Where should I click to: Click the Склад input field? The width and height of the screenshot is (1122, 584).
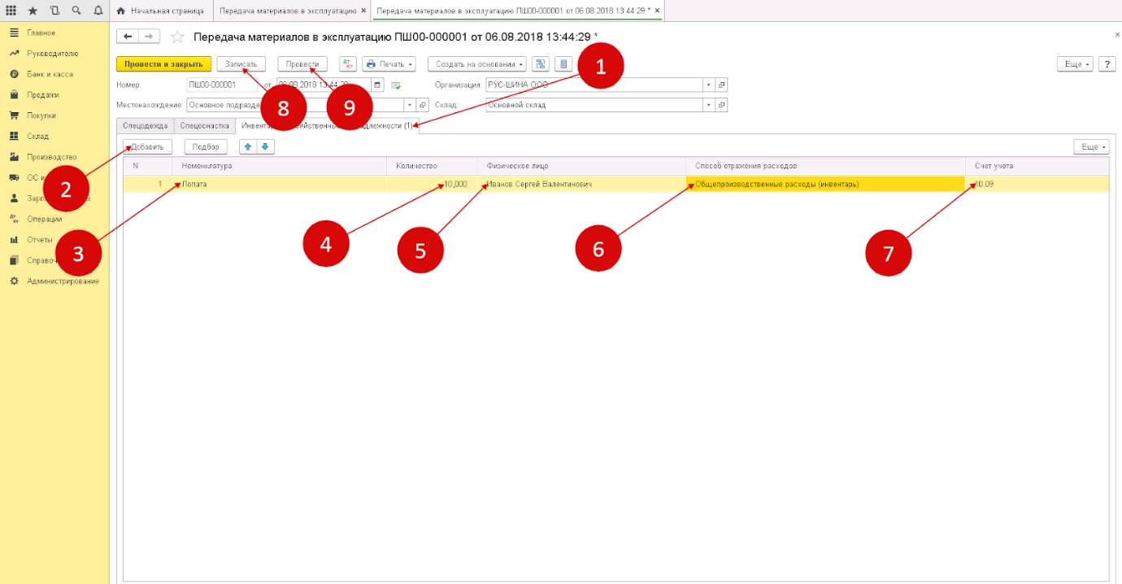594,105
